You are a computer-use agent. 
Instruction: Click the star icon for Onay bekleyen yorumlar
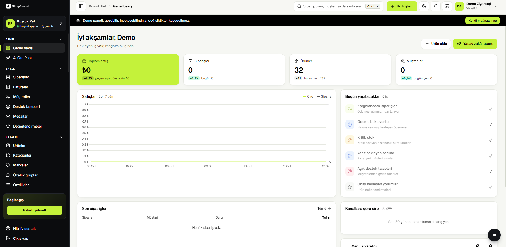pyautogui.click(x=350, y=187)
